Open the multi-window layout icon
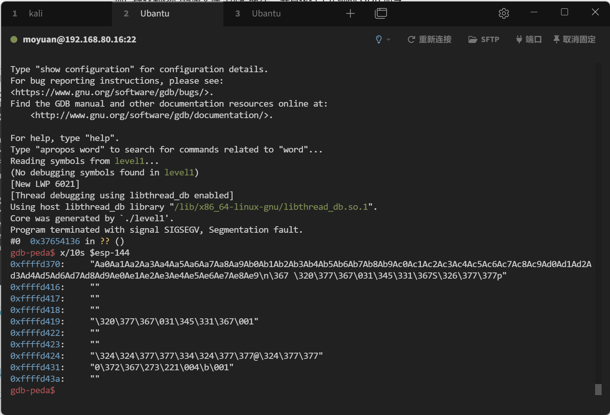 [380, 13]
